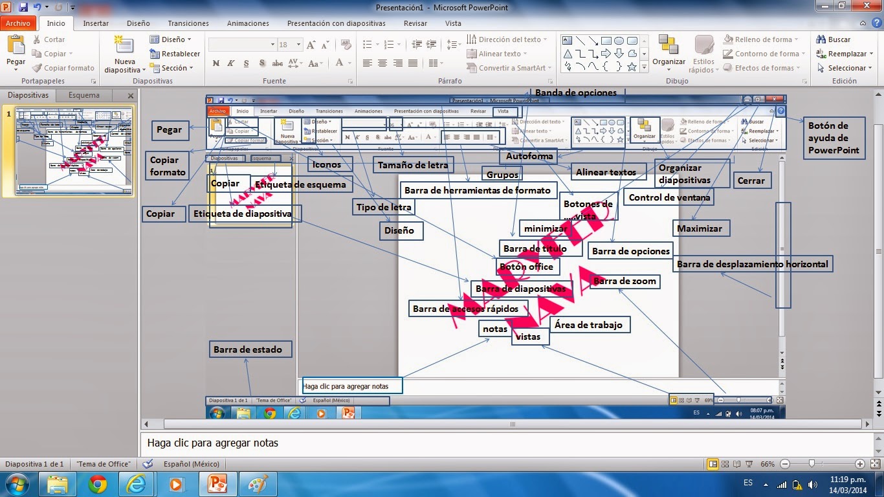Open the font size dropdown
The image size is (884, 497).
click(298, 44)
